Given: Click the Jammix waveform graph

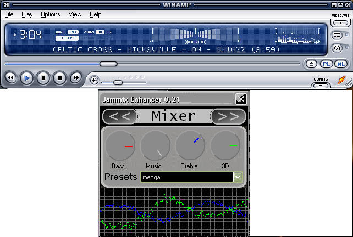Looking at the screenshot, I should pyautogui.click(x=174, y=212).
